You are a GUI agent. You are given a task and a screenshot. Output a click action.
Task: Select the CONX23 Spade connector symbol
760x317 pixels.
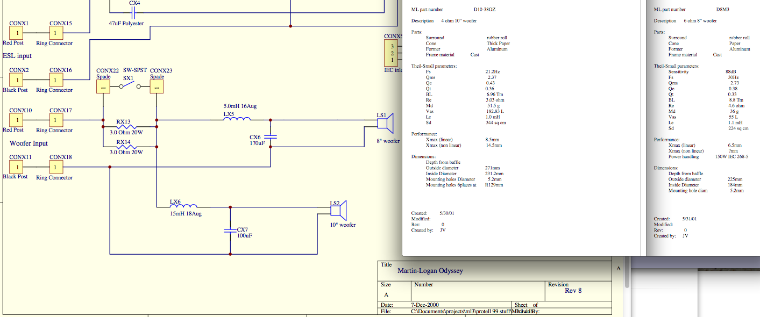[156, 87]
